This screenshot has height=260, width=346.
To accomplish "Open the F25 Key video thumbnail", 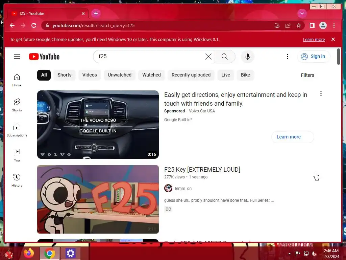I will [x=98, y=199].
